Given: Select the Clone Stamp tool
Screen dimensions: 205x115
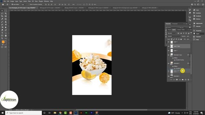Looking at the screenshot, I should [x=6, y=22].
